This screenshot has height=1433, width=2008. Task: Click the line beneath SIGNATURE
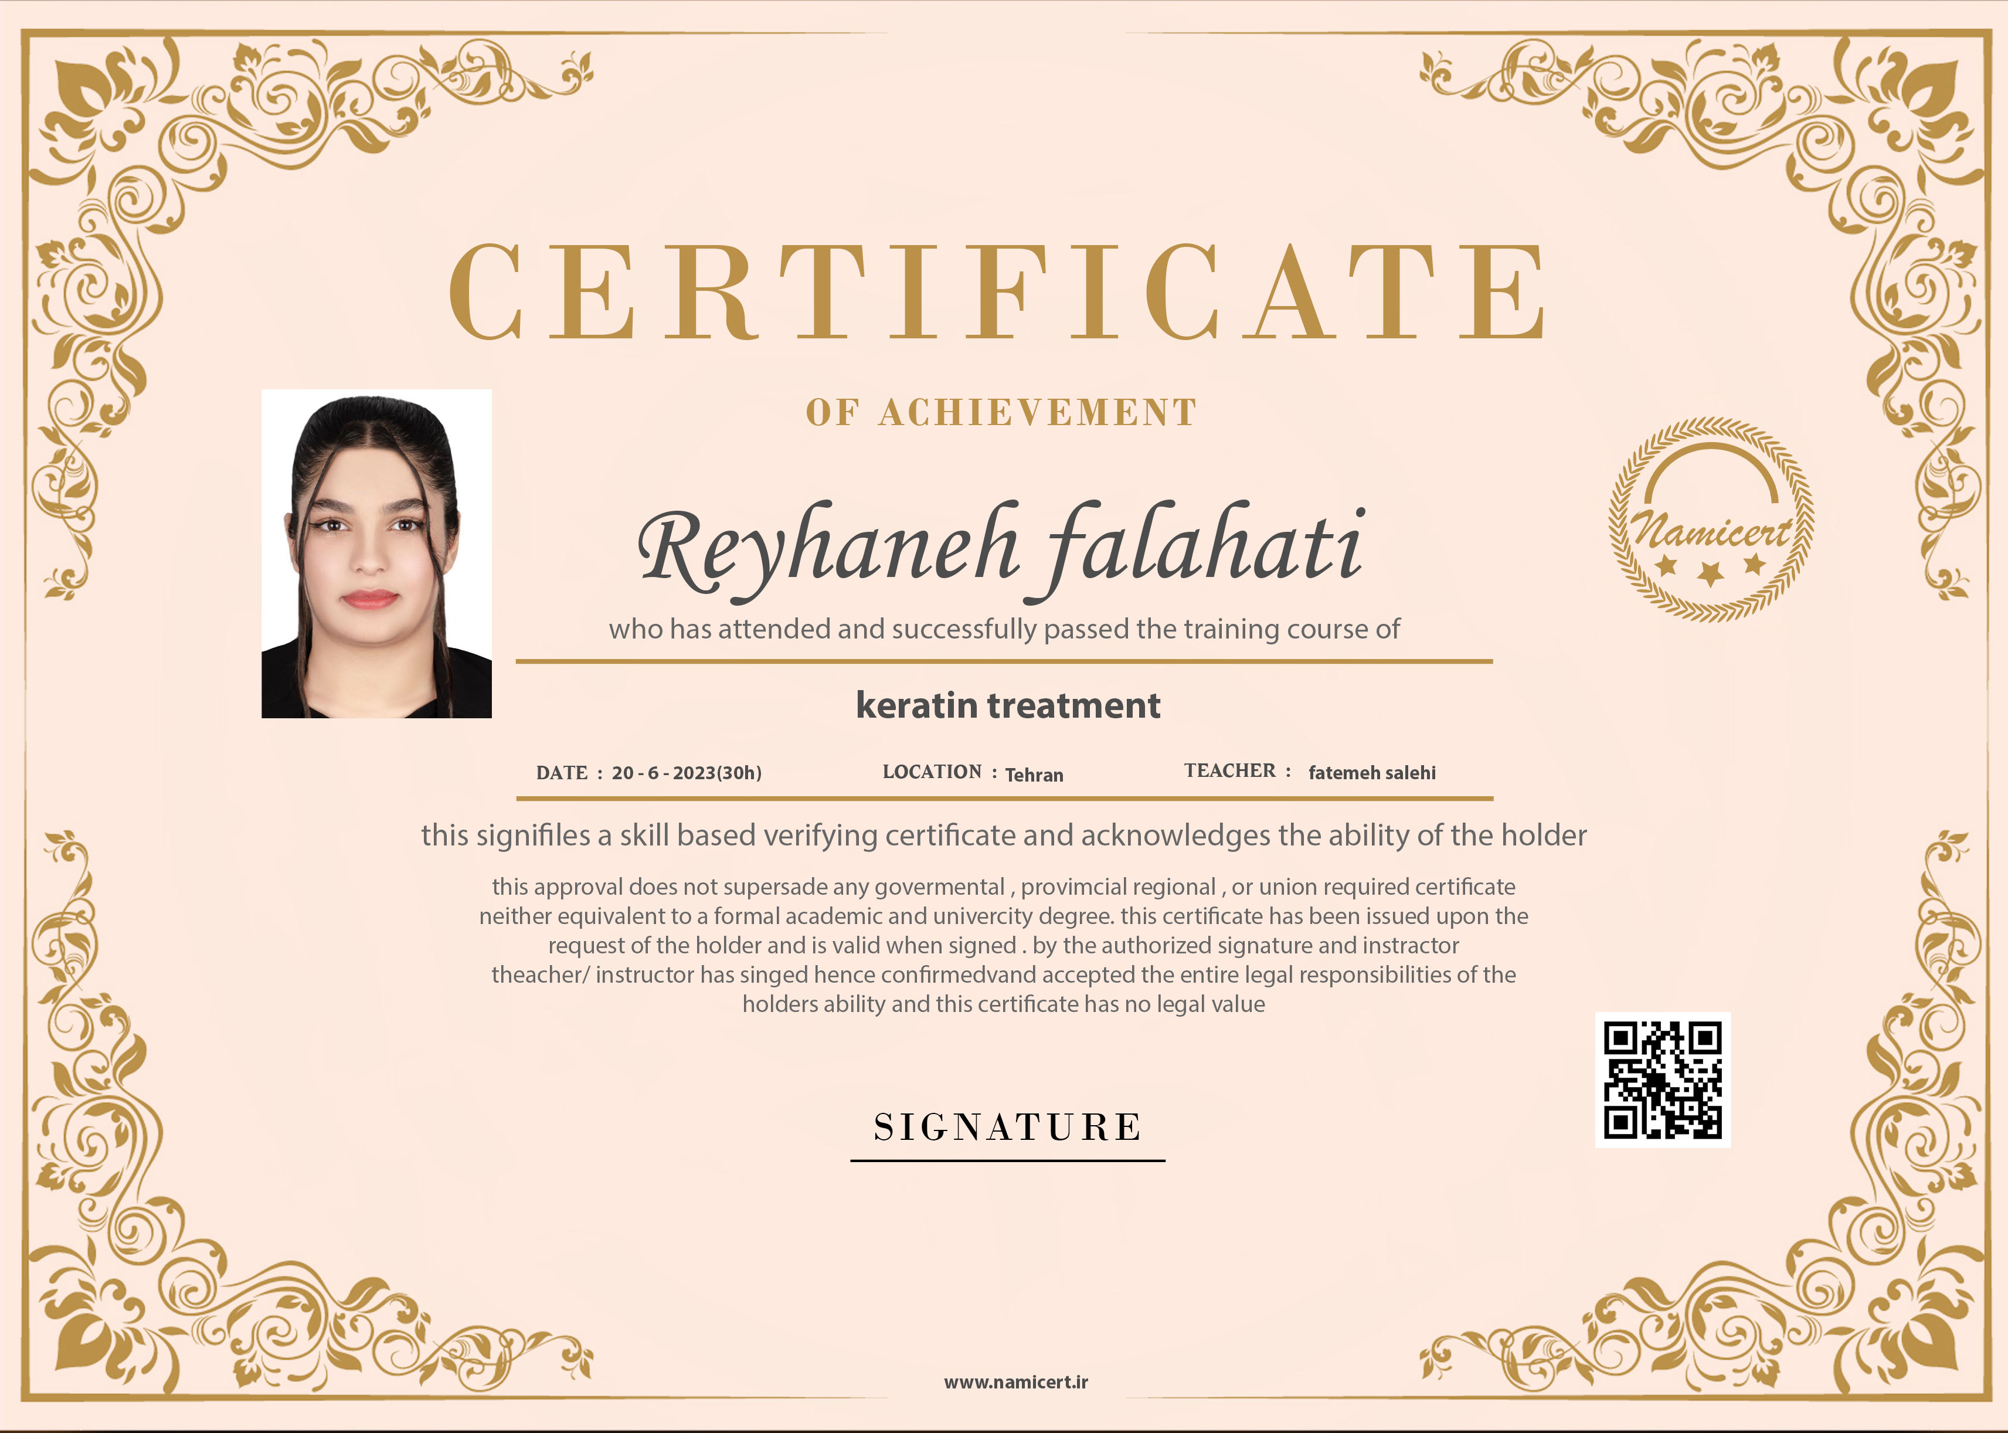(x=1008, y=1160)
